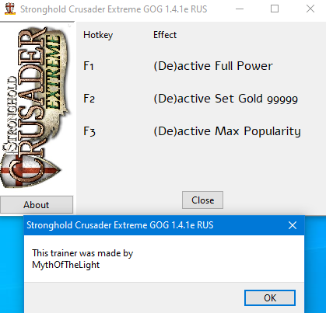Click the crusader shield icon in title bar
Screen dimensions: 326x313
click(x=10, y=9)
